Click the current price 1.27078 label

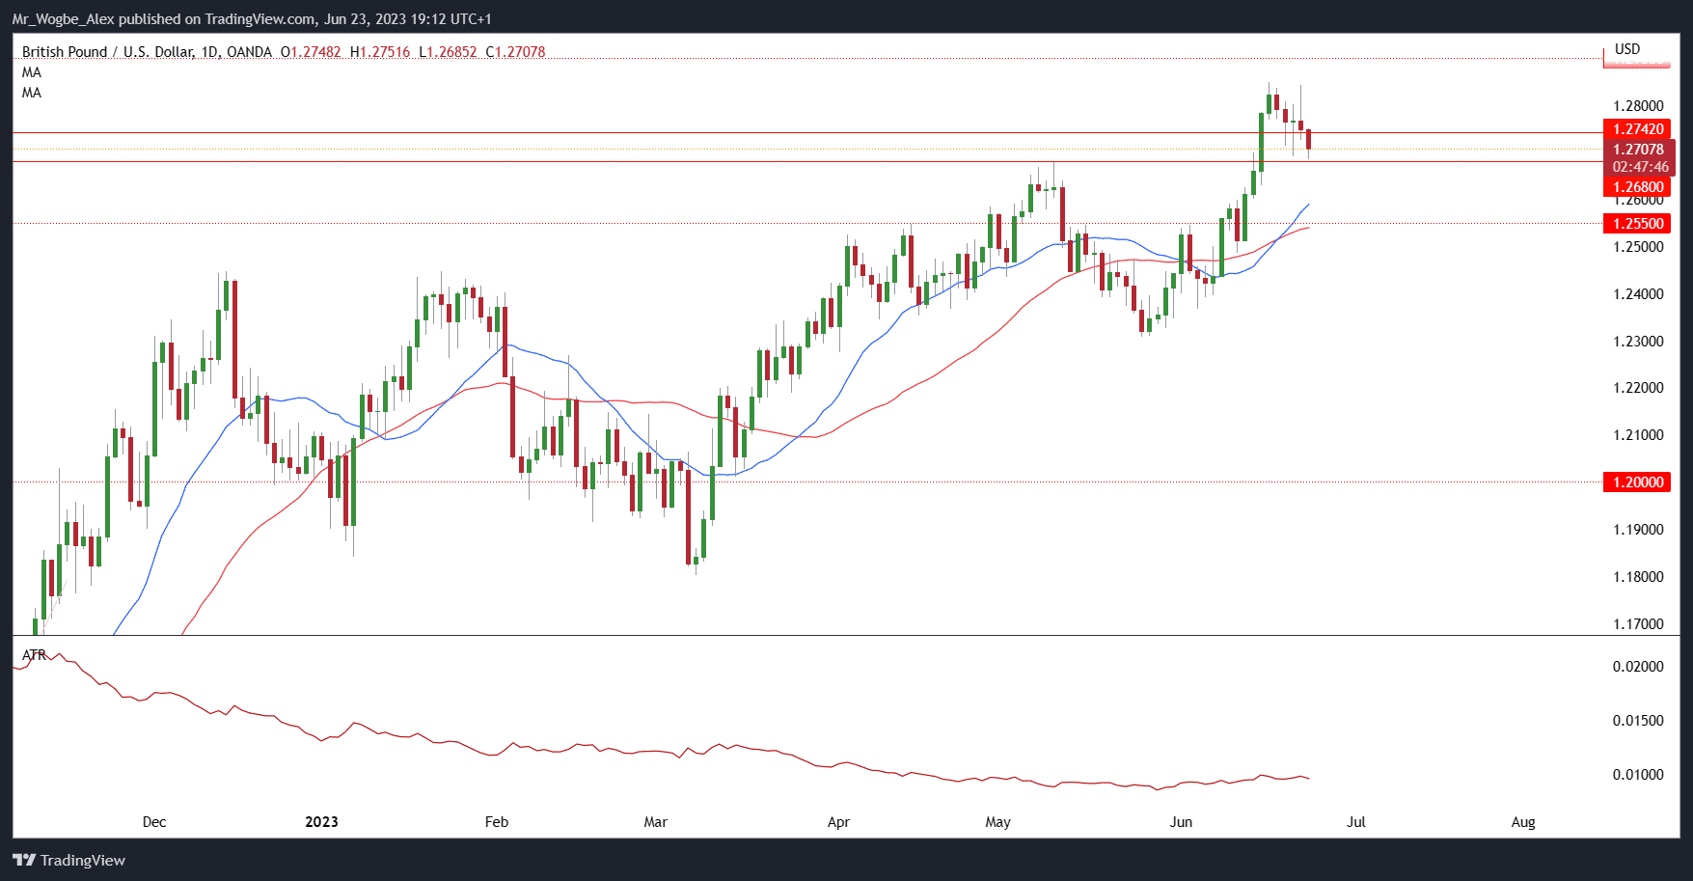(1639, 150)
